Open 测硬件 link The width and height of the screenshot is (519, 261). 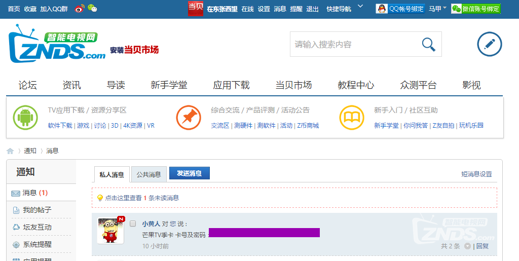(x=243, y=125)
